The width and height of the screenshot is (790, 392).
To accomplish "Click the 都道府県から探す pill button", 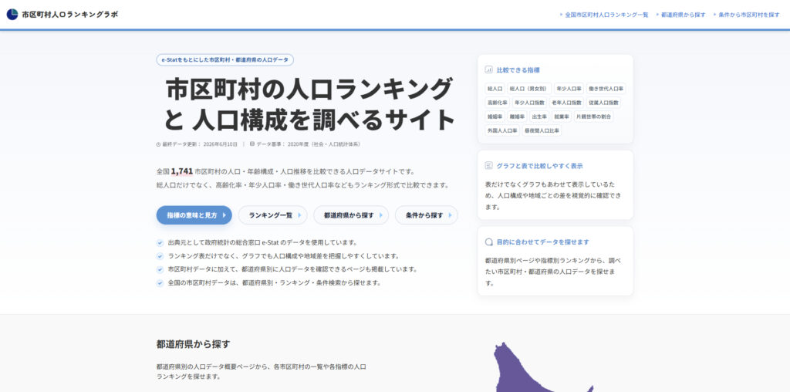I will [351, 215].
